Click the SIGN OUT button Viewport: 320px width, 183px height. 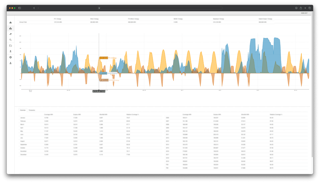[x=304, y=13]
